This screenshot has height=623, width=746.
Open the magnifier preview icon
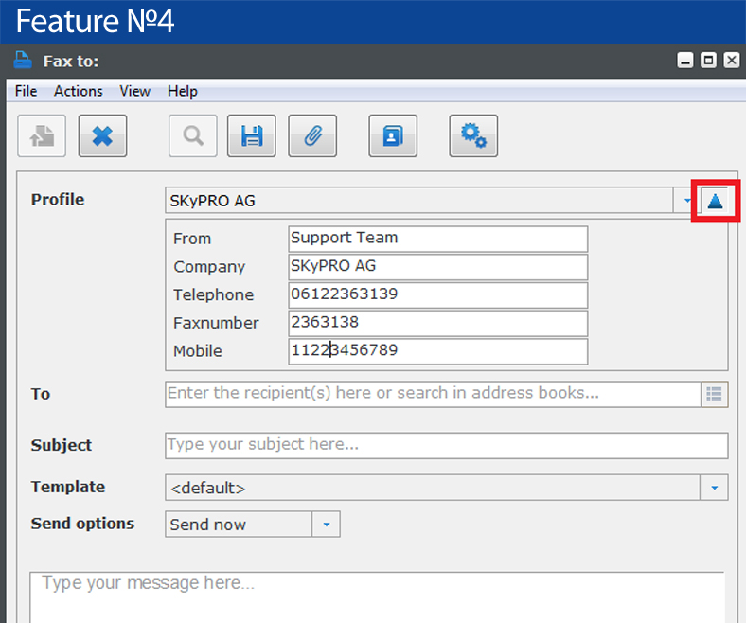(x=193, y=135)
